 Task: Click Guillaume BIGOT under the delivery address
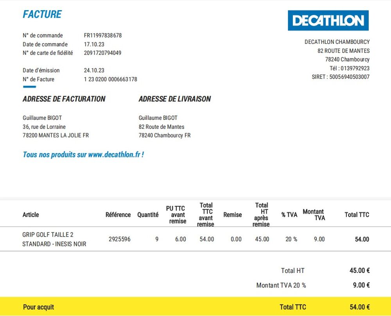158,118
